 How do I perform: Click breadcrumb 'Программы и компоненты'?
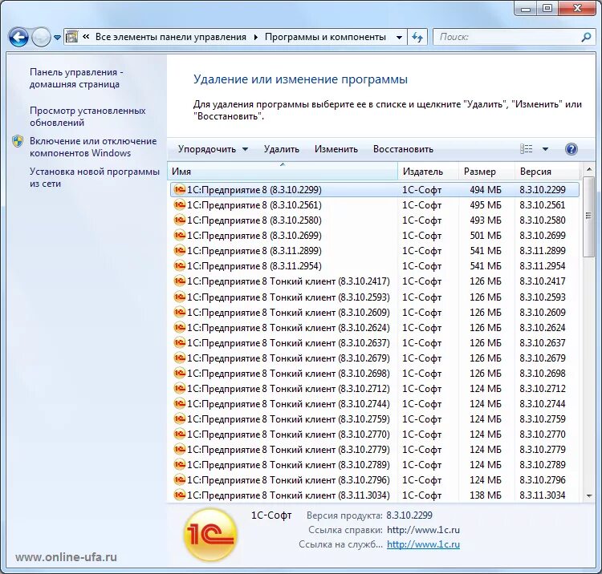pos(325,37)
